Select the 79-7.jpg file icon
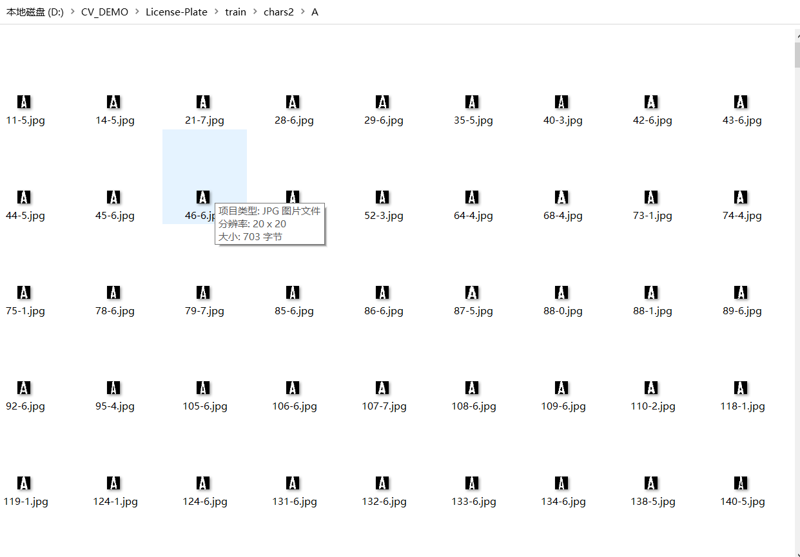Screen dimensions: 800x557 pyautogui.click(x=203, y=292)
